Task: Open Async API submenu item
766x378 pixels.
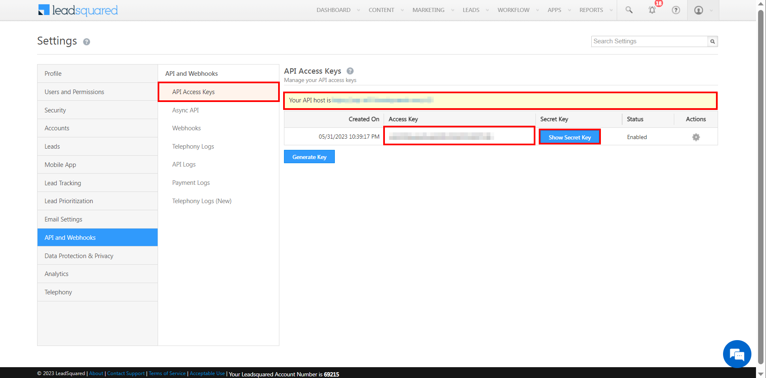Action: click(186, 110)
